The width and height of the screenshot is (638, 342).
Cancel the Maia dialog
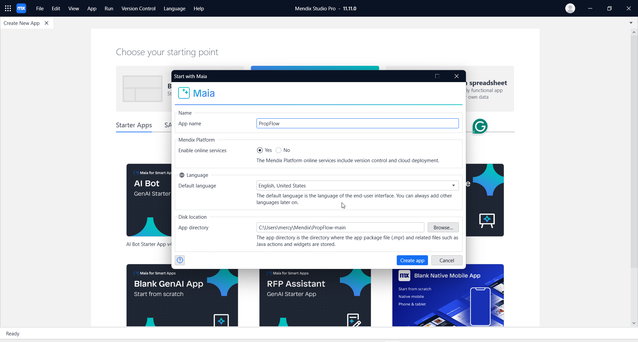click(447, 260)
